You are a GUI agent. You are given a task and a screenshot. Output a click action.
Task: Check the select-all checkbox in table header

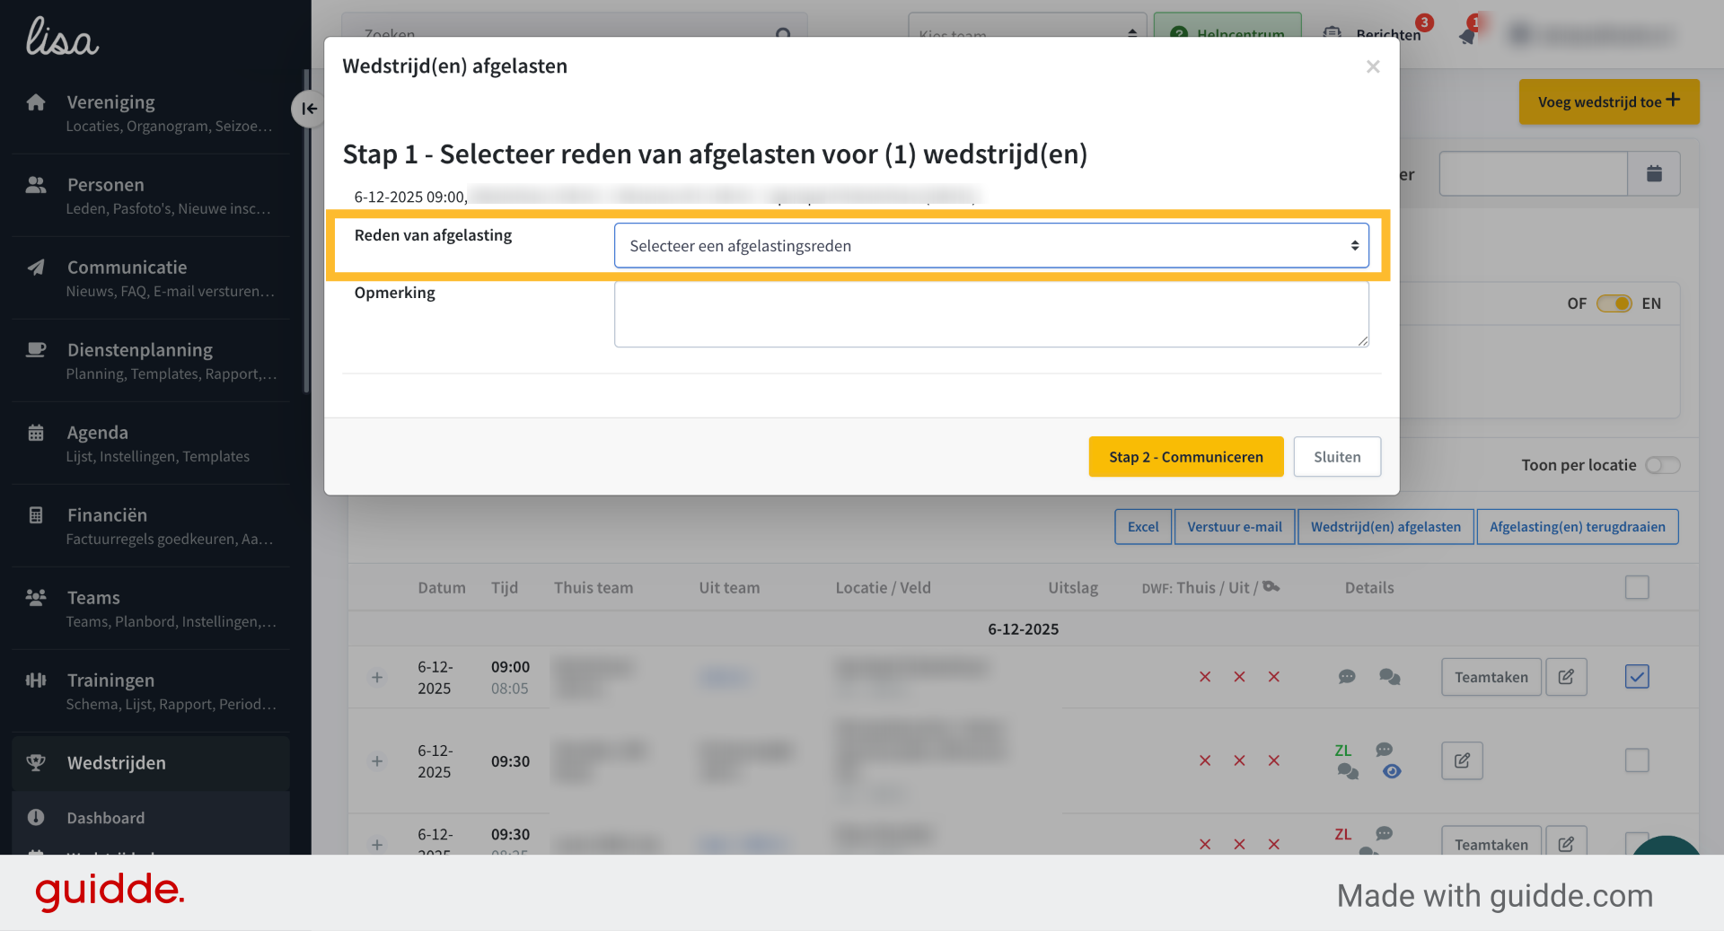1637,587
